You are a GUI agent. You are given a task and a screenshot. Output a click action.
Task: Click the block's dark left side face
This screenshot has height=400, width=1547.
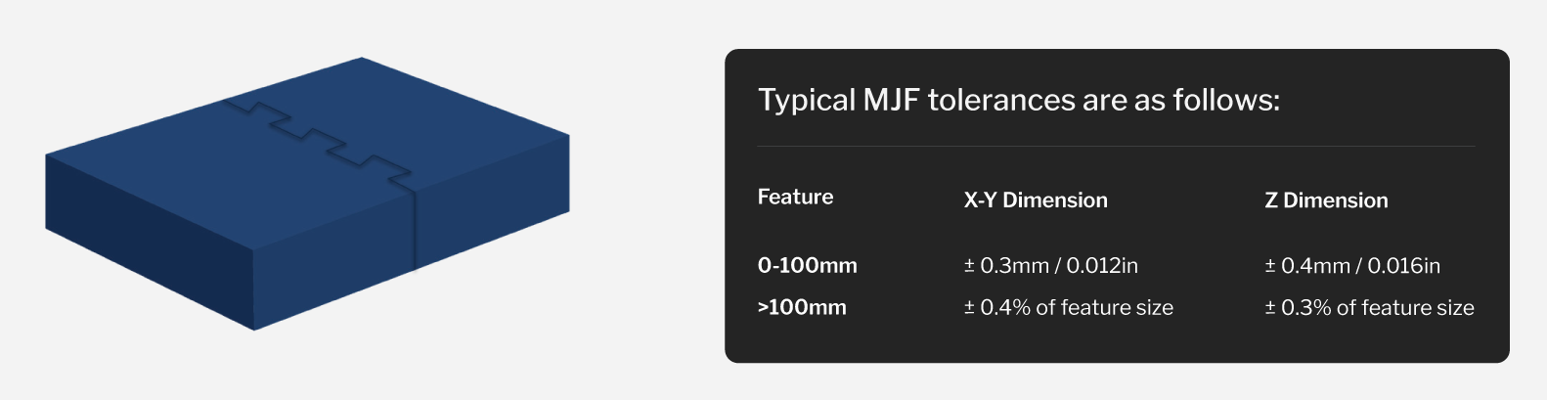(149, 242)
